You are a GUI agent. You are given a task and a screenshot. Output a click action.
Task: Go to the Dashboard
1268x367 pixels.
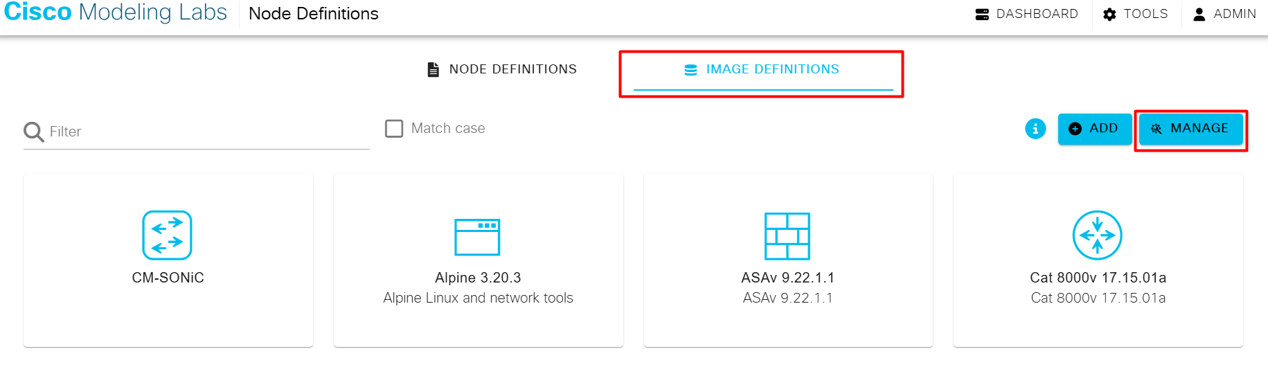1026,14
